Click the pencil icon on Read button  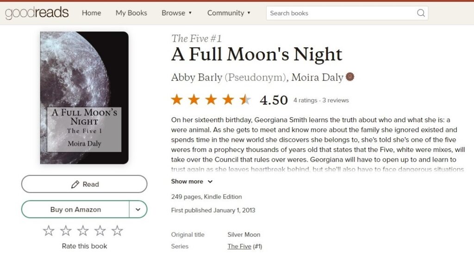[75, 184]
